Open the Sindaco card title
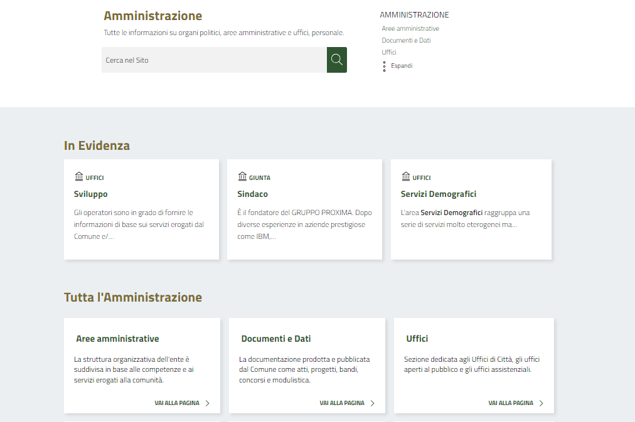This screenshot has width=635, height=422. (x=253, y=194)
